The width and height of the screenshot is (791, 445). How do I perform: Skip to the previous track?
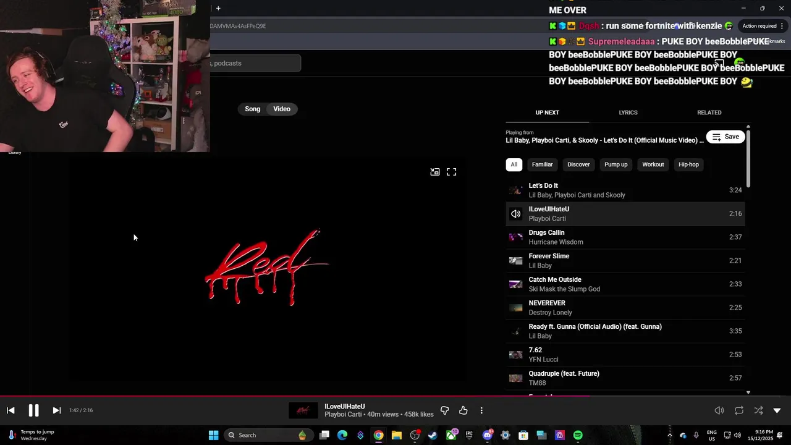point(11,410)
